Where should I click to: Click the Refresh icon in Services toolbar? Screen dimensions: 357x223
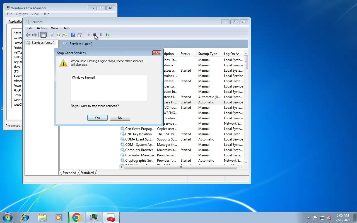(58, 35)
